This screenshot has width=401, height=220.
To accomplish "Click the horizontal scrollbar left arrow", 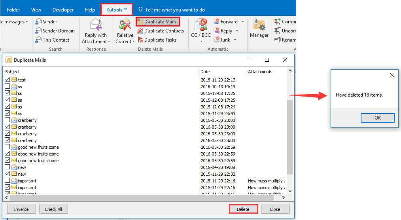I will [x=6, y=198].
